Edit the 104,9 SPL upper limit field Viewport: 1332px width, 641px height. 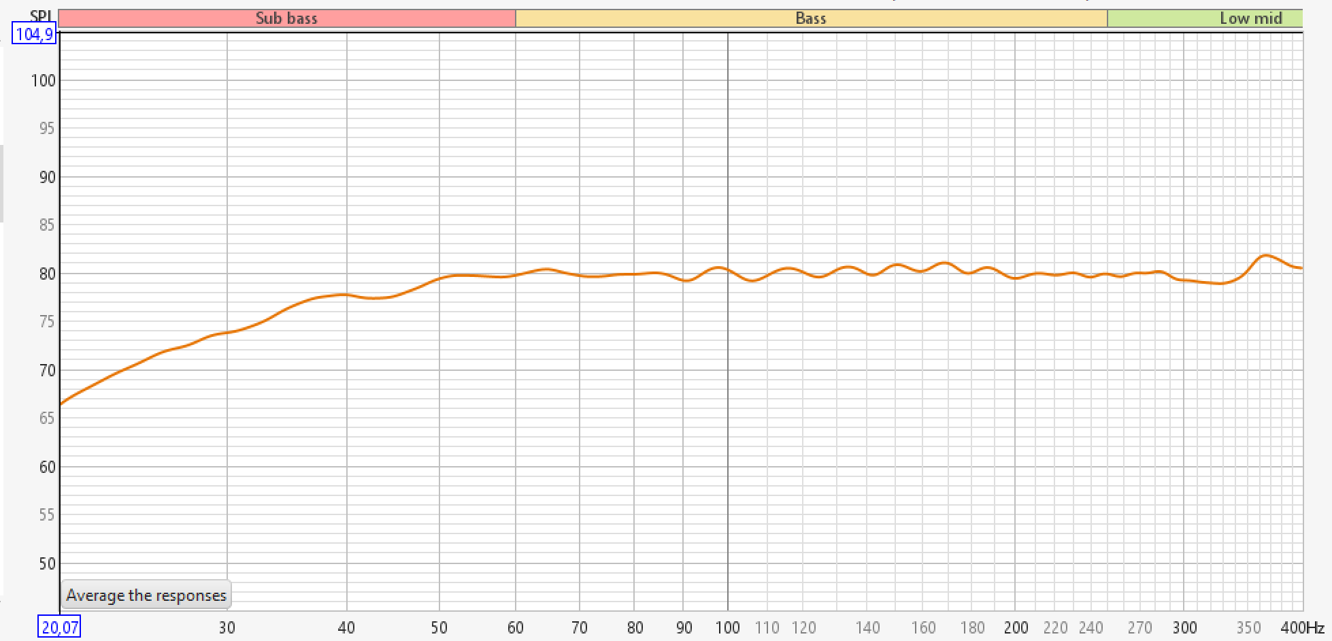point(34,33)
